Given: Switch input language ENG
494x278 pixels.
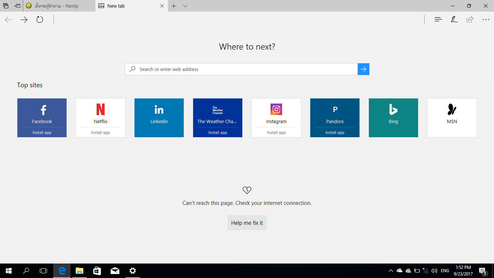Looking at the screenshot, I should tap(445, 271).
